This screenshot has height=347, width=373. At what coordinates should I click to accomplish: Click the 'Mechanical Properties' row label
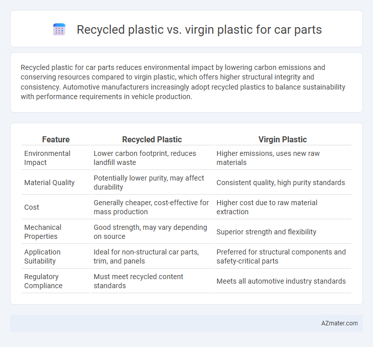pyautogui.click(x=42, y=232)
